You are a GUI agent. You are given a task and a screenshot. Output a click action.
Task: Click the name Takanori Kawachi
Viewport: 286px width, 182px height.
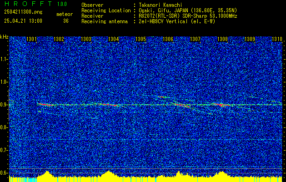161,5
